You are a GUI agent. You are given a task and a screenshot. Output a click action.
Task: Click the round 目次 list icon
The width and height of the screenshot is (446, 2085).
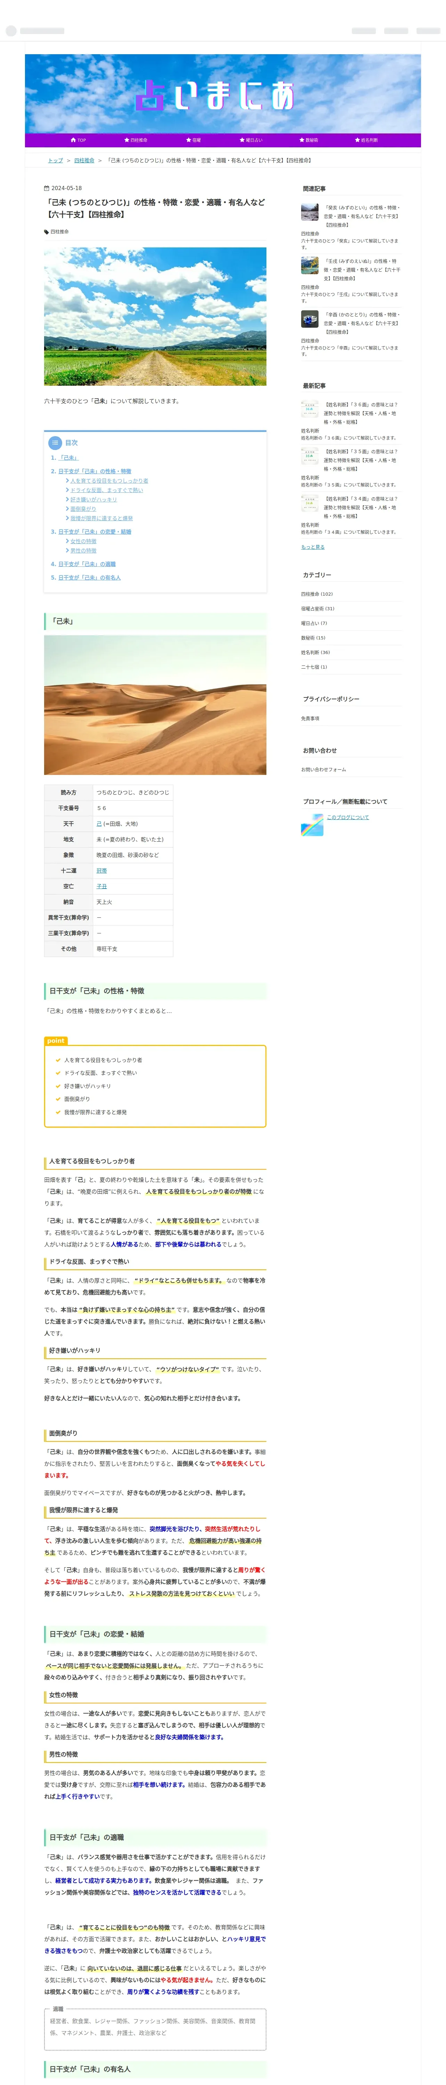coord(55,443)
